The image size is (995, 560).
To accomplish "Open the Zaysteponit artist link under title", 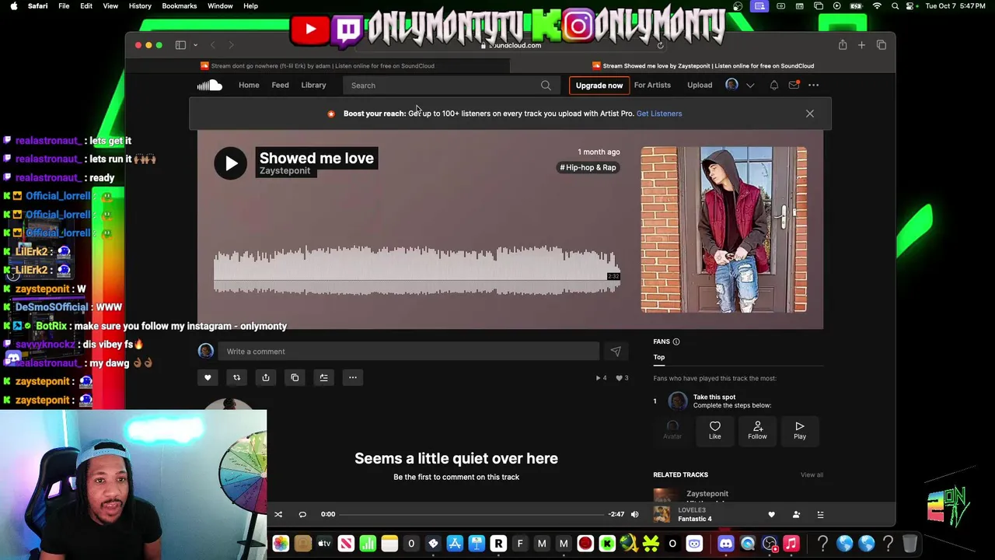I will [285, 171].
